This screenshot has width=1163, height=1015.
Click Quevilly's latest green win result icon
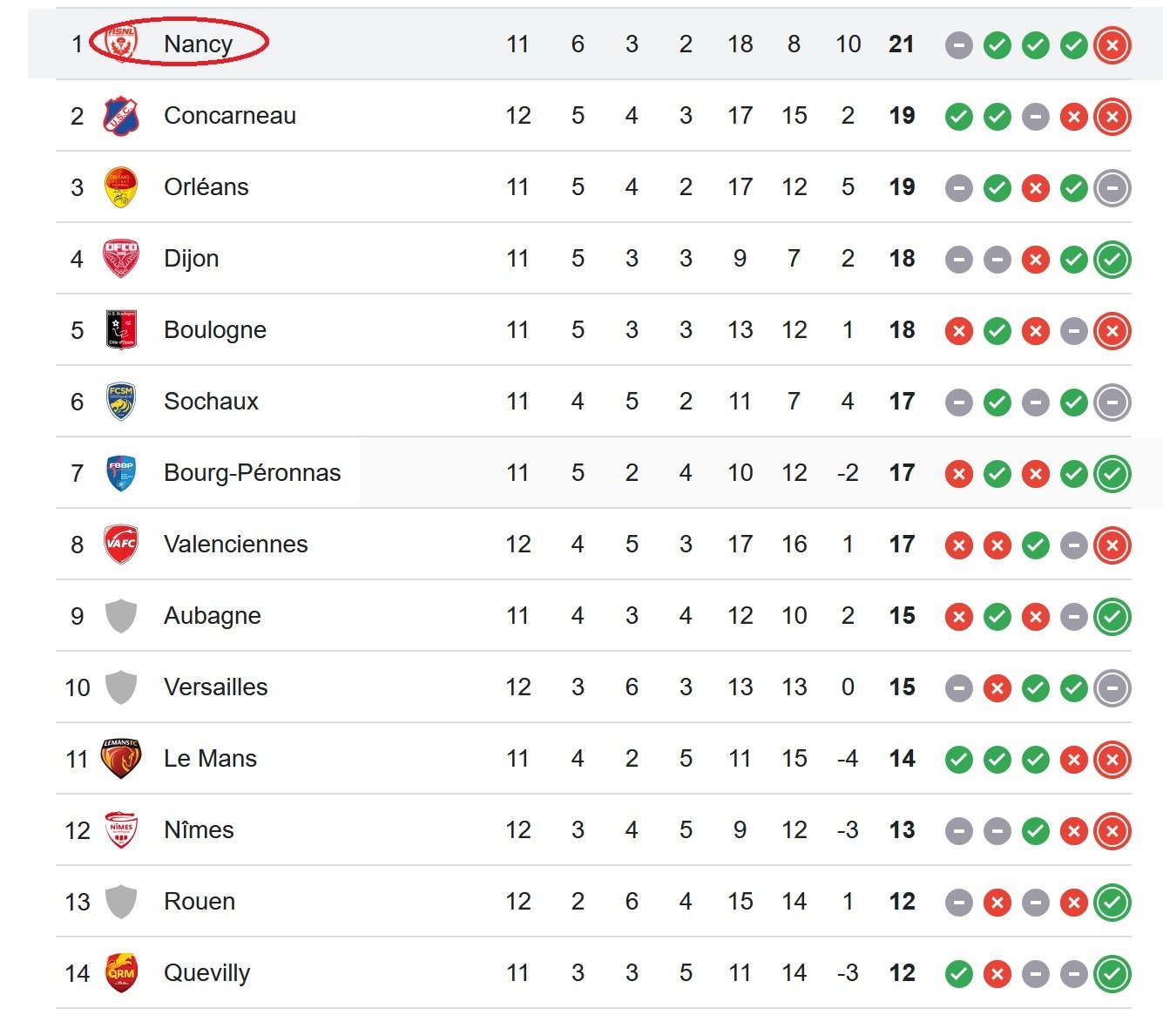click(x=1112, y=973)
